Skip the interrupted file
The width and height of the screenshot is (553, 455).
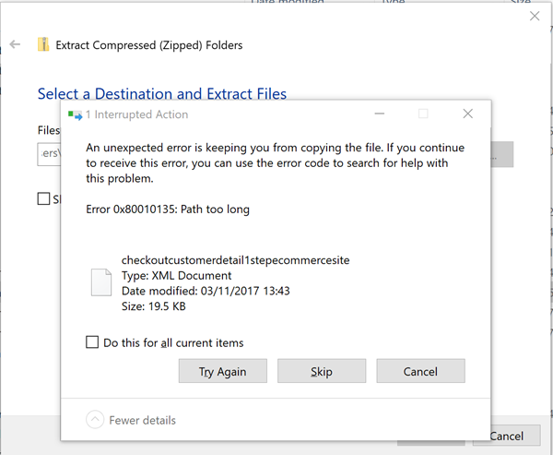pos(322,371)
